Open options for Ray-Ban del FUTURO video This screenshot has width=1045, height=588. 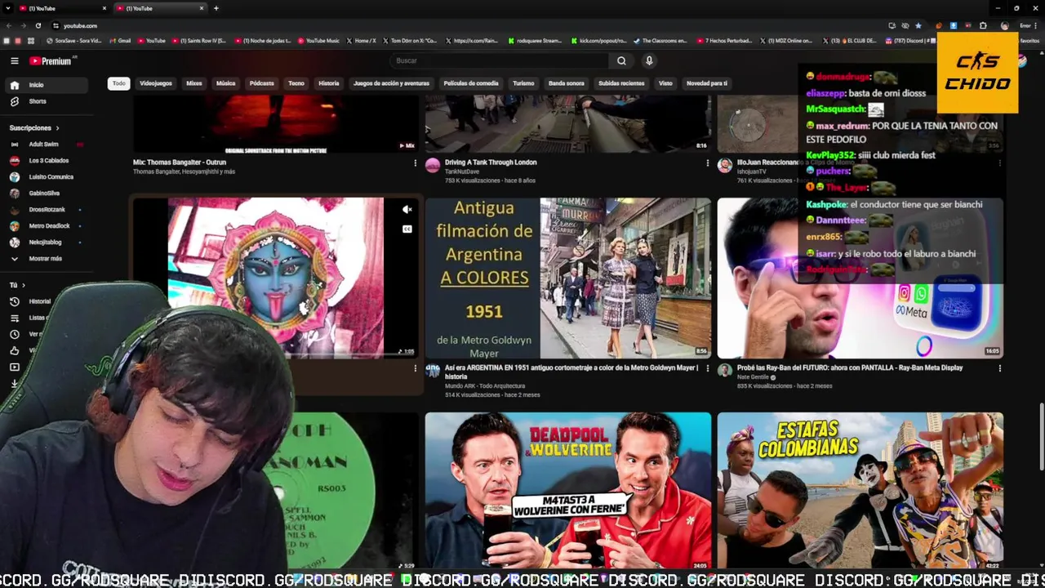click(999, 368)
